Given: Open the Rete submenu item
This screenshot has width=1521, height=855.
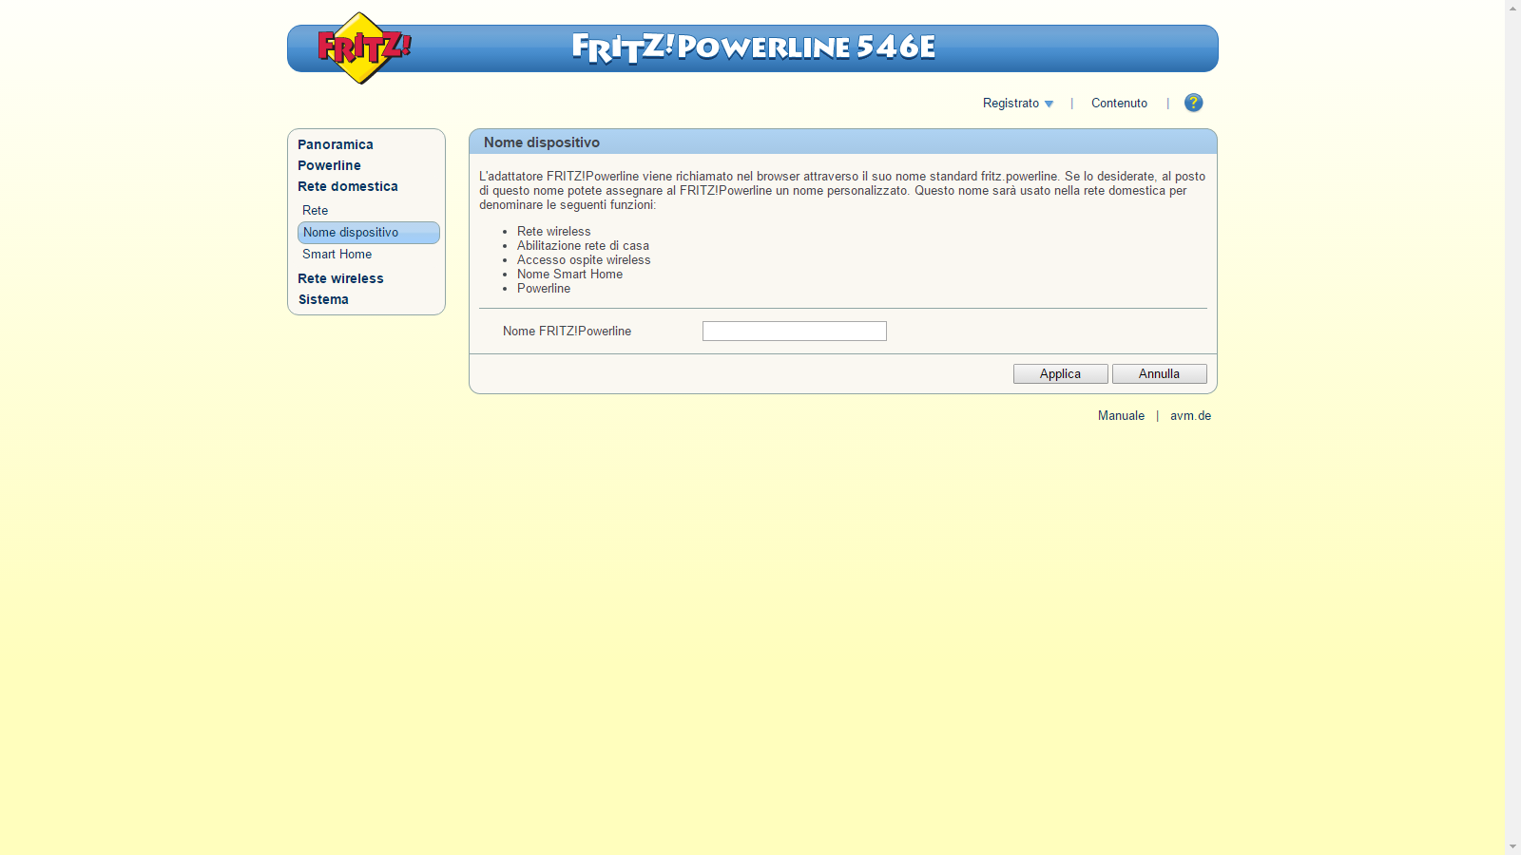Looking at the screenshot, I should [315, 210].
